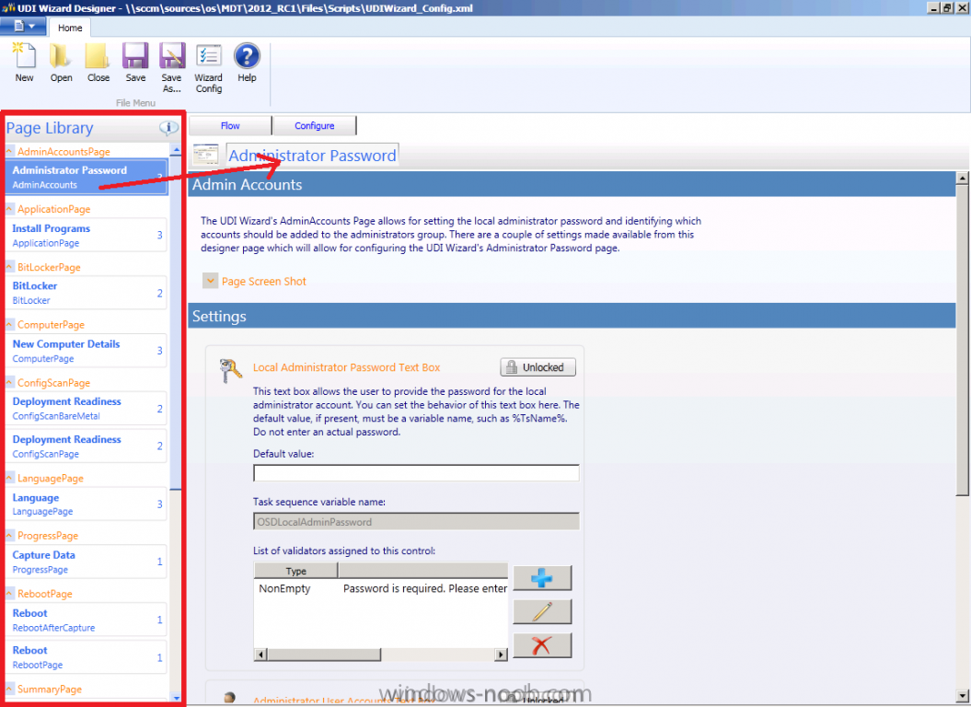The image size is (971, 707).
Task: Select New Computer Details page
Action: tap(87, 351)
